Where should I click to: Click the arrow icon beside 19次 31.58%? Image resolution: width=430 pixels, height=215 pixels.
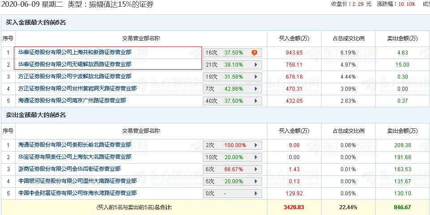tap(255, 76)
